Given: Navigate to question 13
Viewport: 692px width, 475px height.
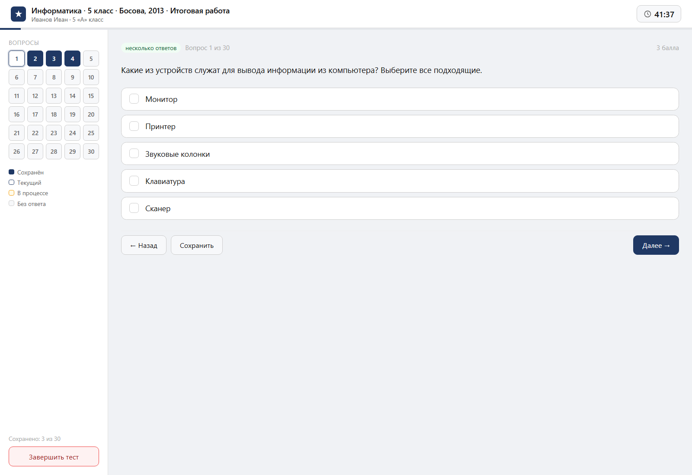Looking at the screenshot, I should [x=54, y=96].
